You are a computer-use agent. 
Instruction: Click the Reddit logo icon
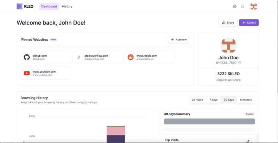(130, 57)
